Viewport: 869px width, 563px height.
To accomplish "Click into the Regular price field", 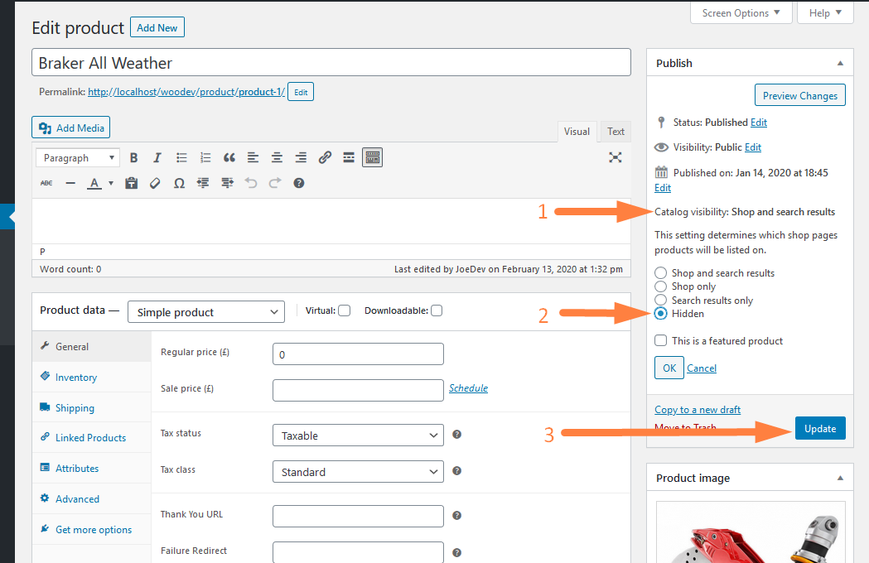I will [x=358, y=354].
